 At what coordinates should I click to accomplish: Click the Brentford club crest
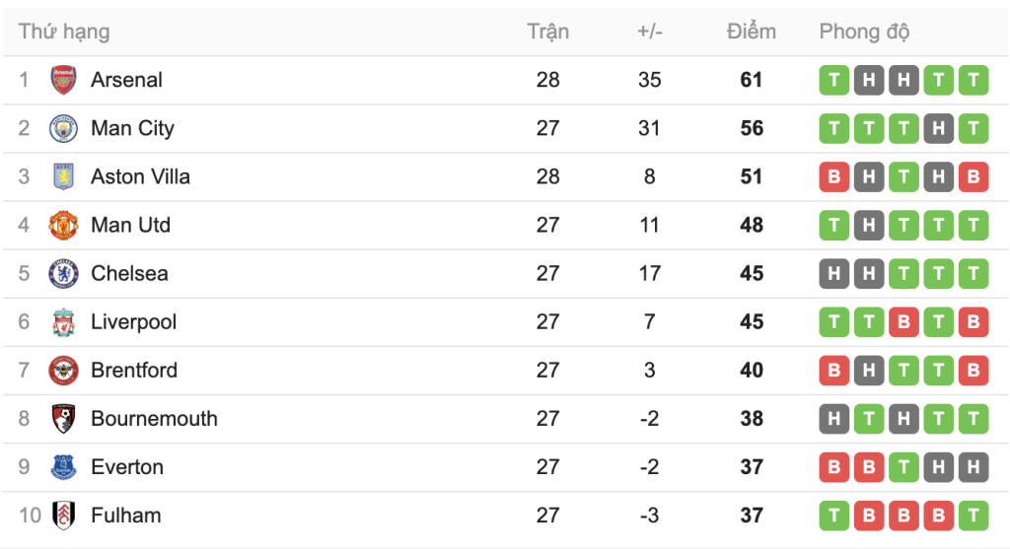[63, 370]
